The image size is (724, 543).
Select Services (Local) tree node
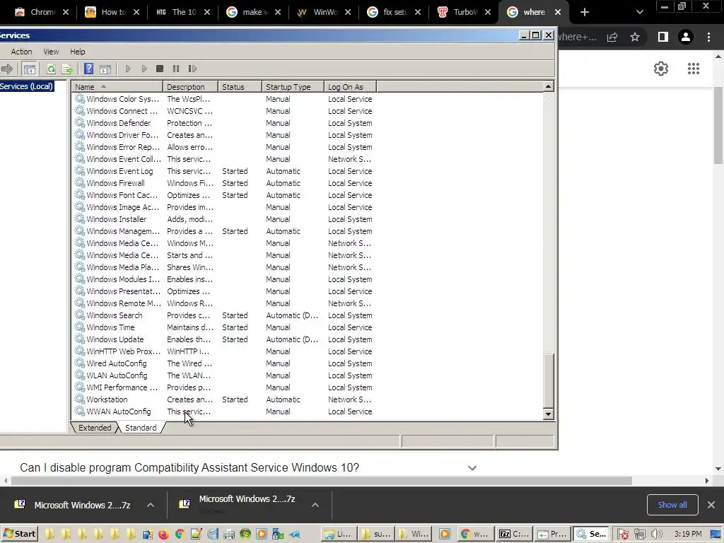pos(26,86)
